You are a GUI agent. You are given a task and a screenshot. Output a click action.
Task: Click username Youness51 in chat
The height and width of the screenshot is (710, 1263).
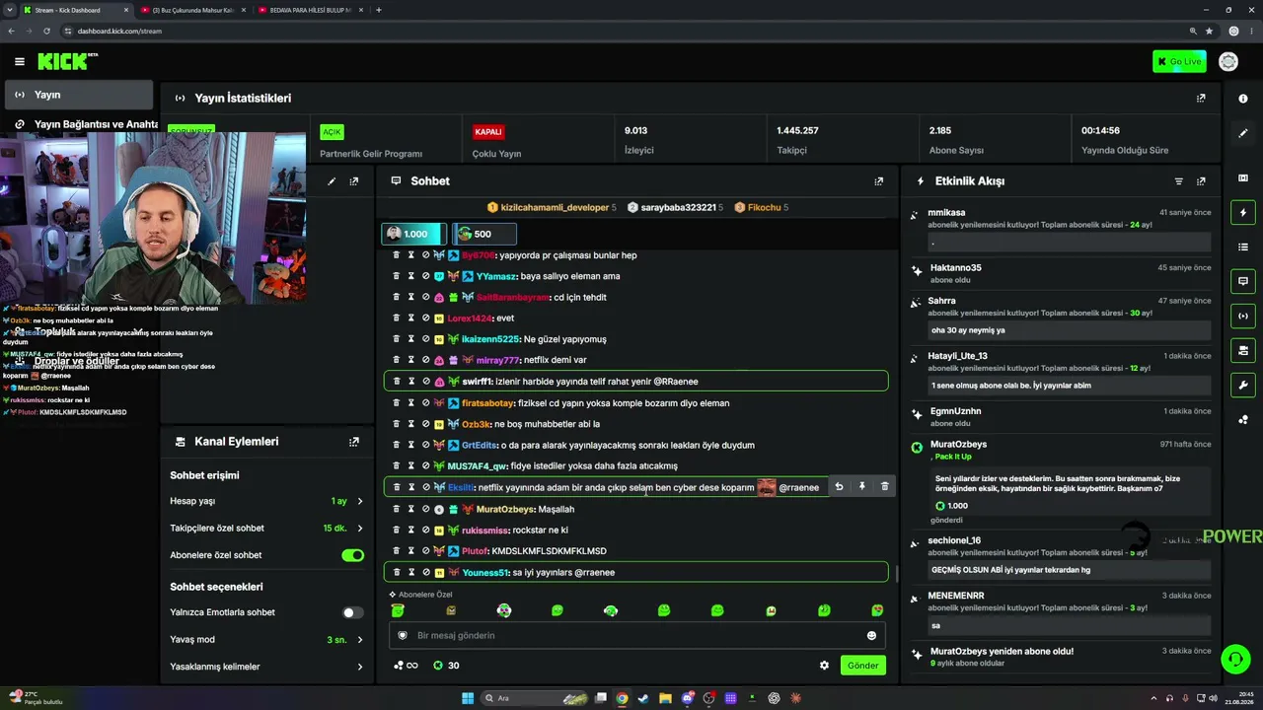[485, 573]
